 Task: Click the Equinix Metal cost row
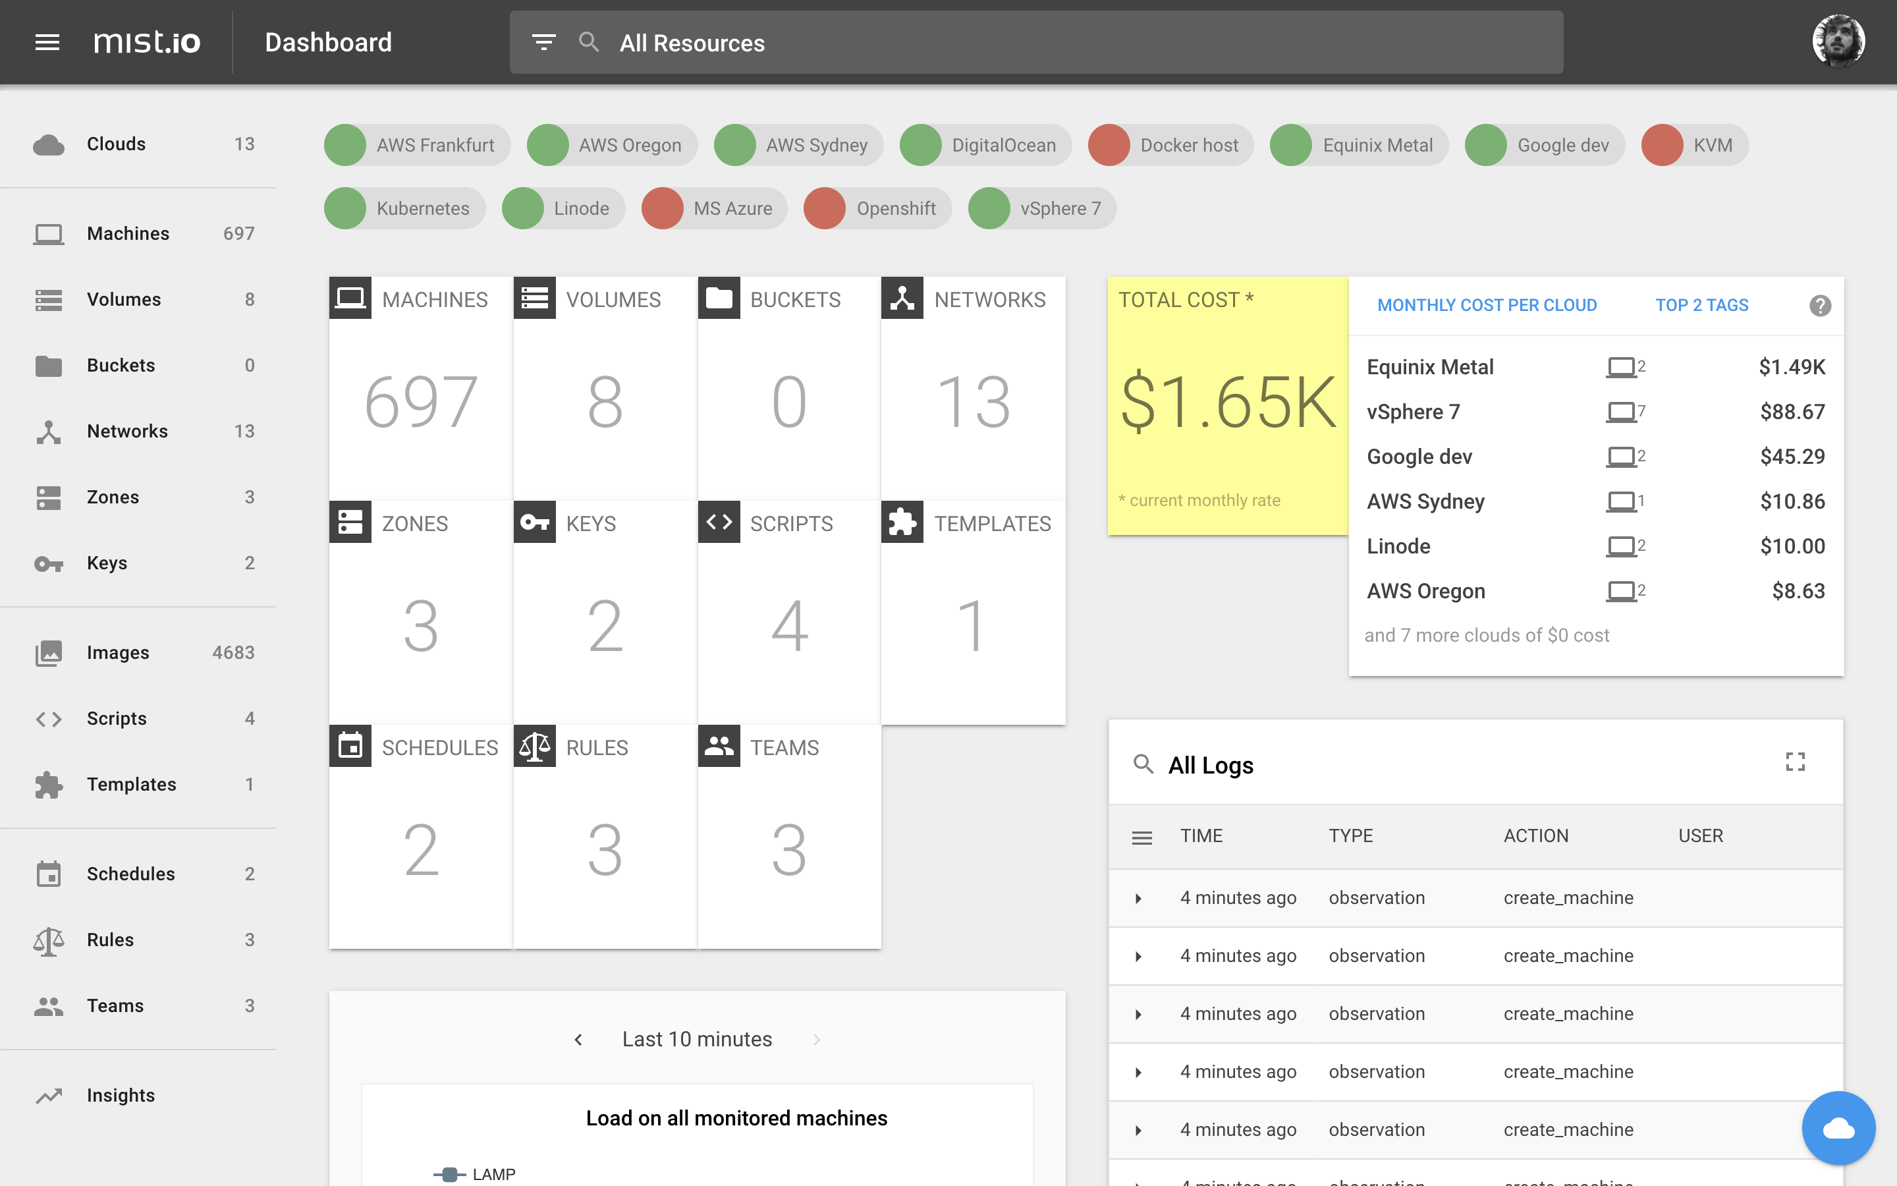point(1596,367)
